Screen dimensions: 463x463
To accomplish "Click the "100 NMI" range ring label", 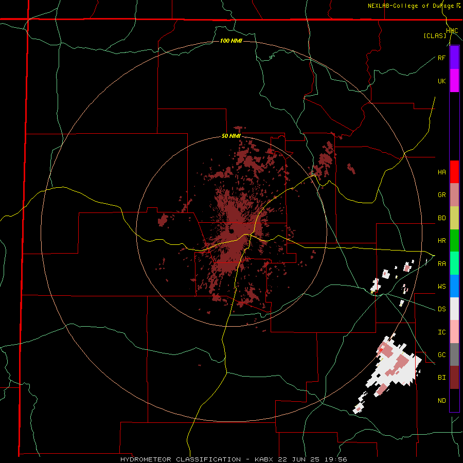I will click(231, 41).
